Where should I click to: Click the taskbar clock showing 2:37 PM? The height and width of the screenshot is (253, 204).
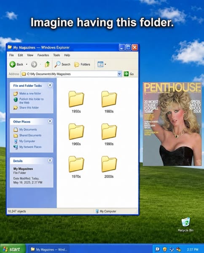193,250
